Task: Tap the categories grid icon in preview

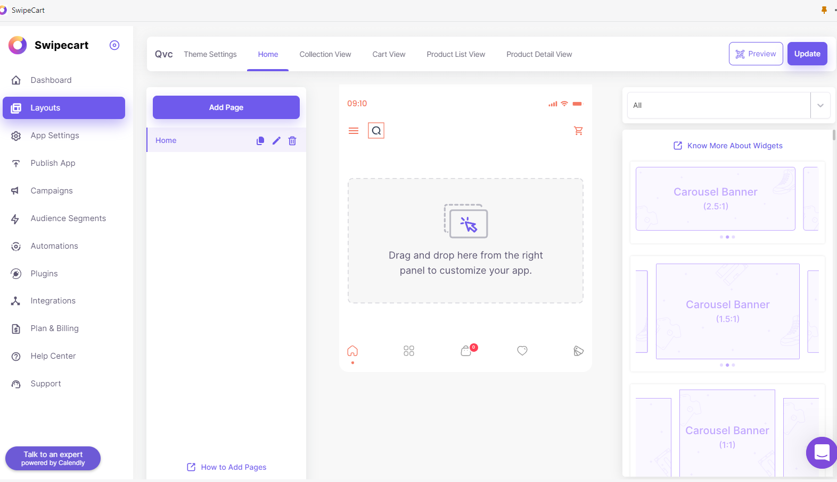Action: [409, 351]
